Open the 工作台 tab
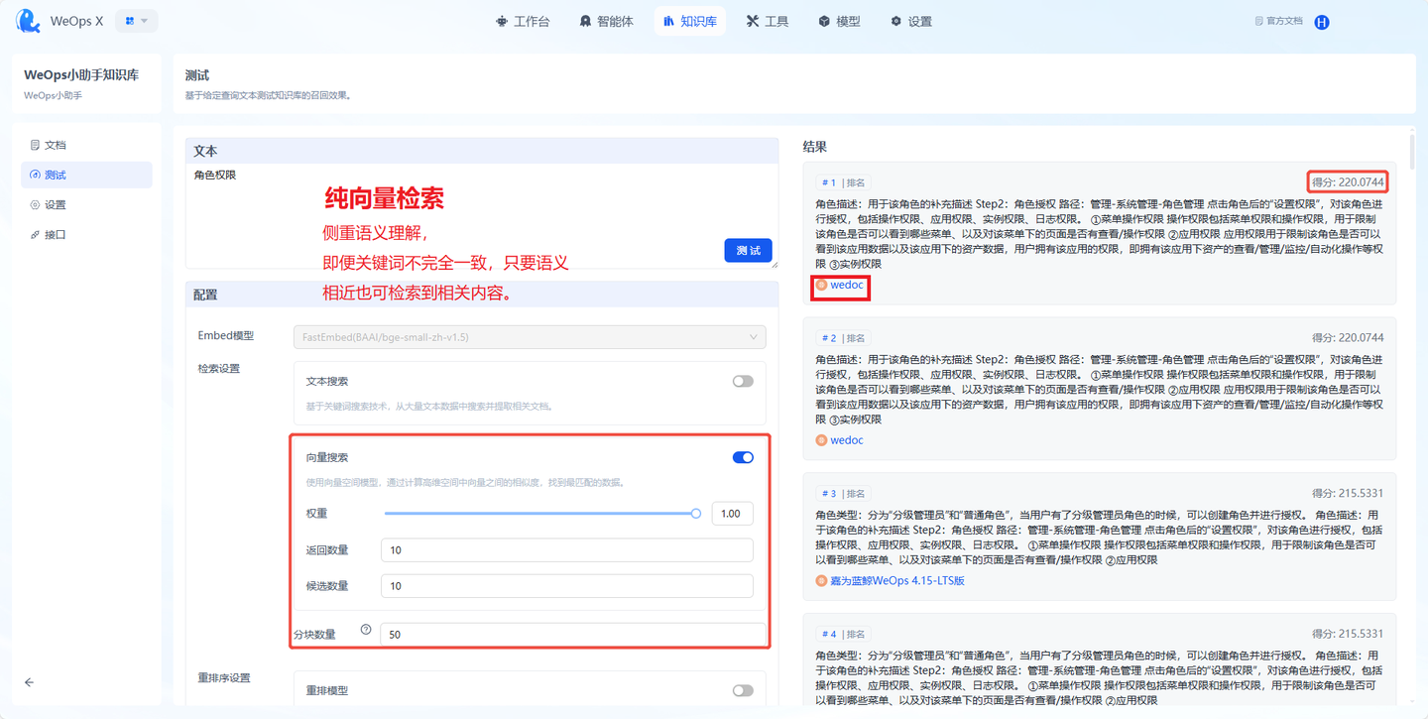 coord(523,21)
